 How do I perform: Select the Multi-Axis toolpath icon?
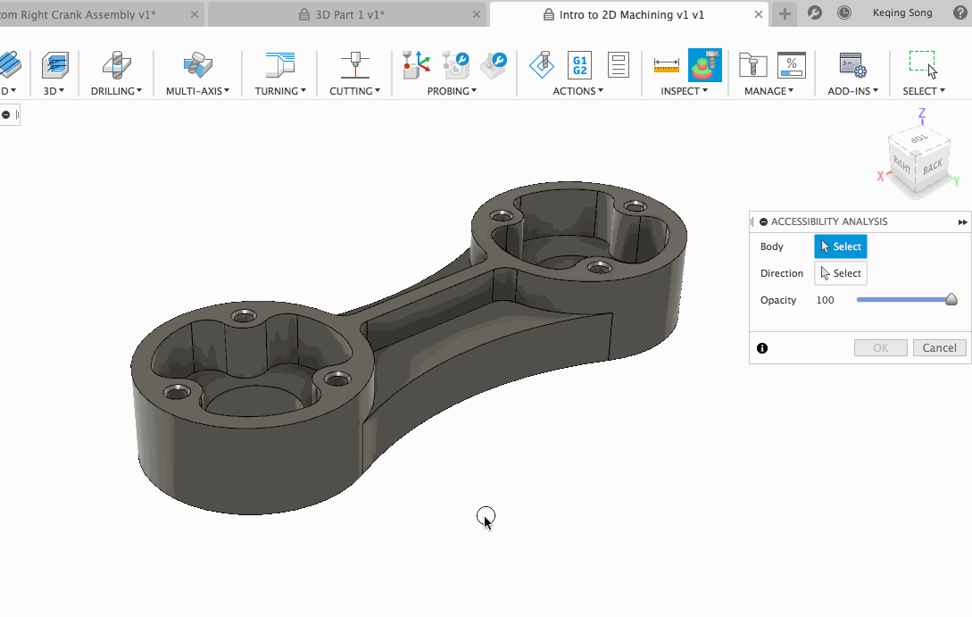197,65
